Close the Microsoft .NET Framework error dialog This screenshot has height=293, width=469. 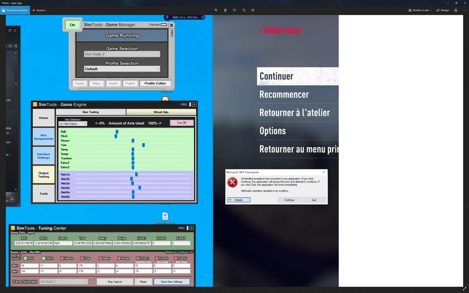(324, 172)
